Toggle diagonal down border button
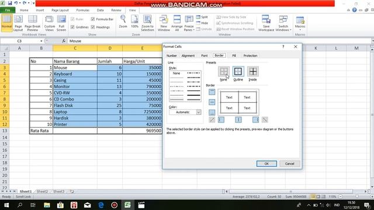 [x=265, y=120]
